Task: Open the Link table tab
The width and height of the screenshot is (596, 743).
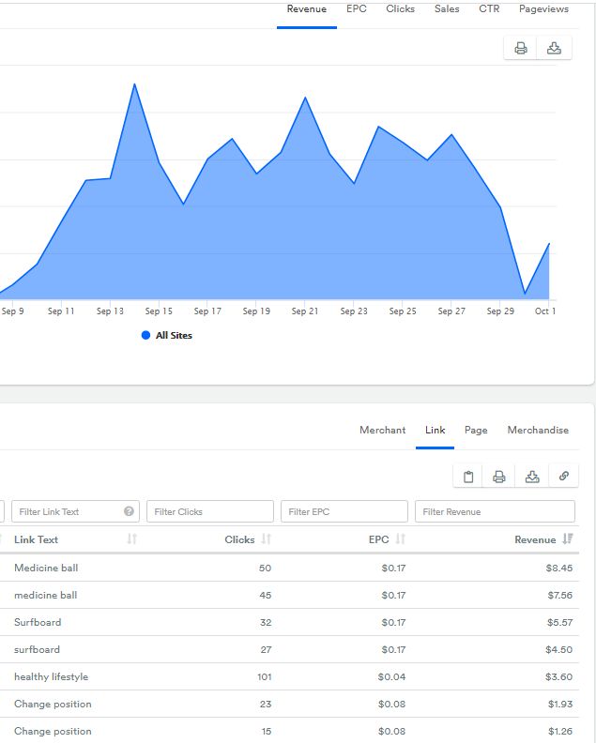Action: [435, 430]
